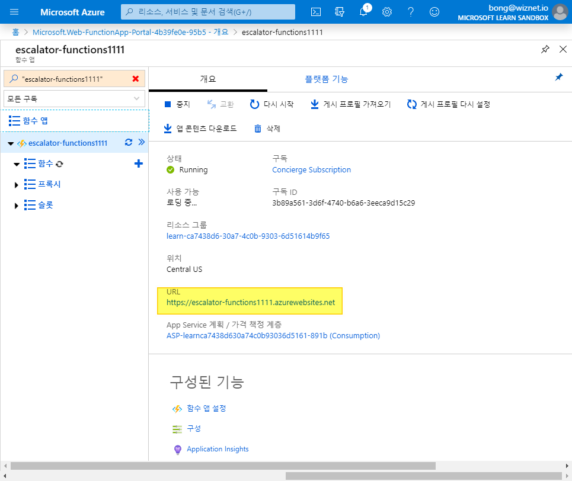Refresh the escalator-functions1111 tree node
Image resolution: width=572 pixels, height=481 pixels.
point(129,142)
